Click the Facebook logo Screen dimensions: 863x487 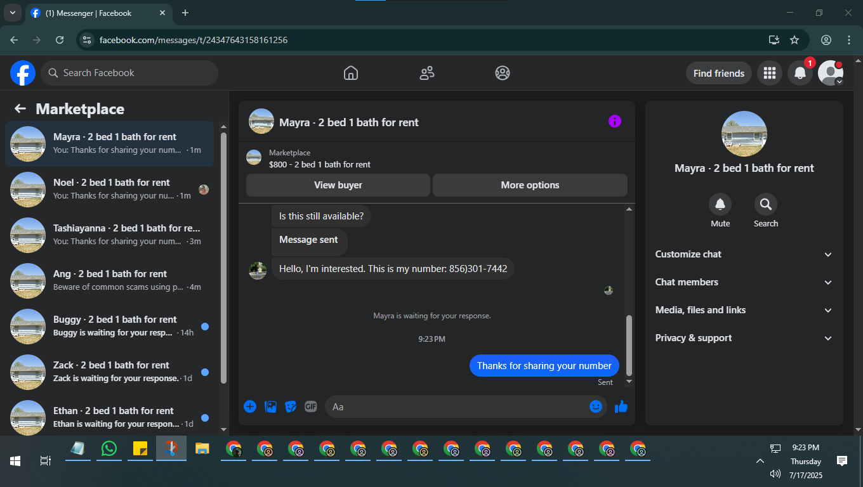click(23, 73)
